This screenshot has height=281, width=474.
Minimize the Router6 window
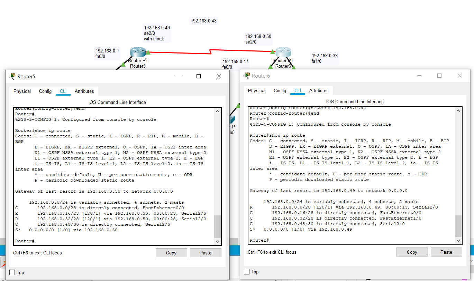(419, 76)
